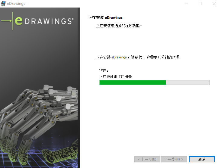This screenshot has width=221, height=168.
Task: Click the disabled 下一步(N) button
Action: tap(174, 159)
